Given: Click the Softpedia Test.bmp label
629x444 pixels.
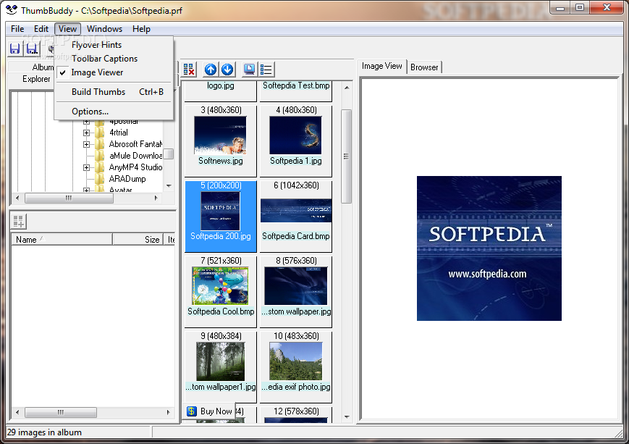Looking at the screenshot, I should click(296, 85).
